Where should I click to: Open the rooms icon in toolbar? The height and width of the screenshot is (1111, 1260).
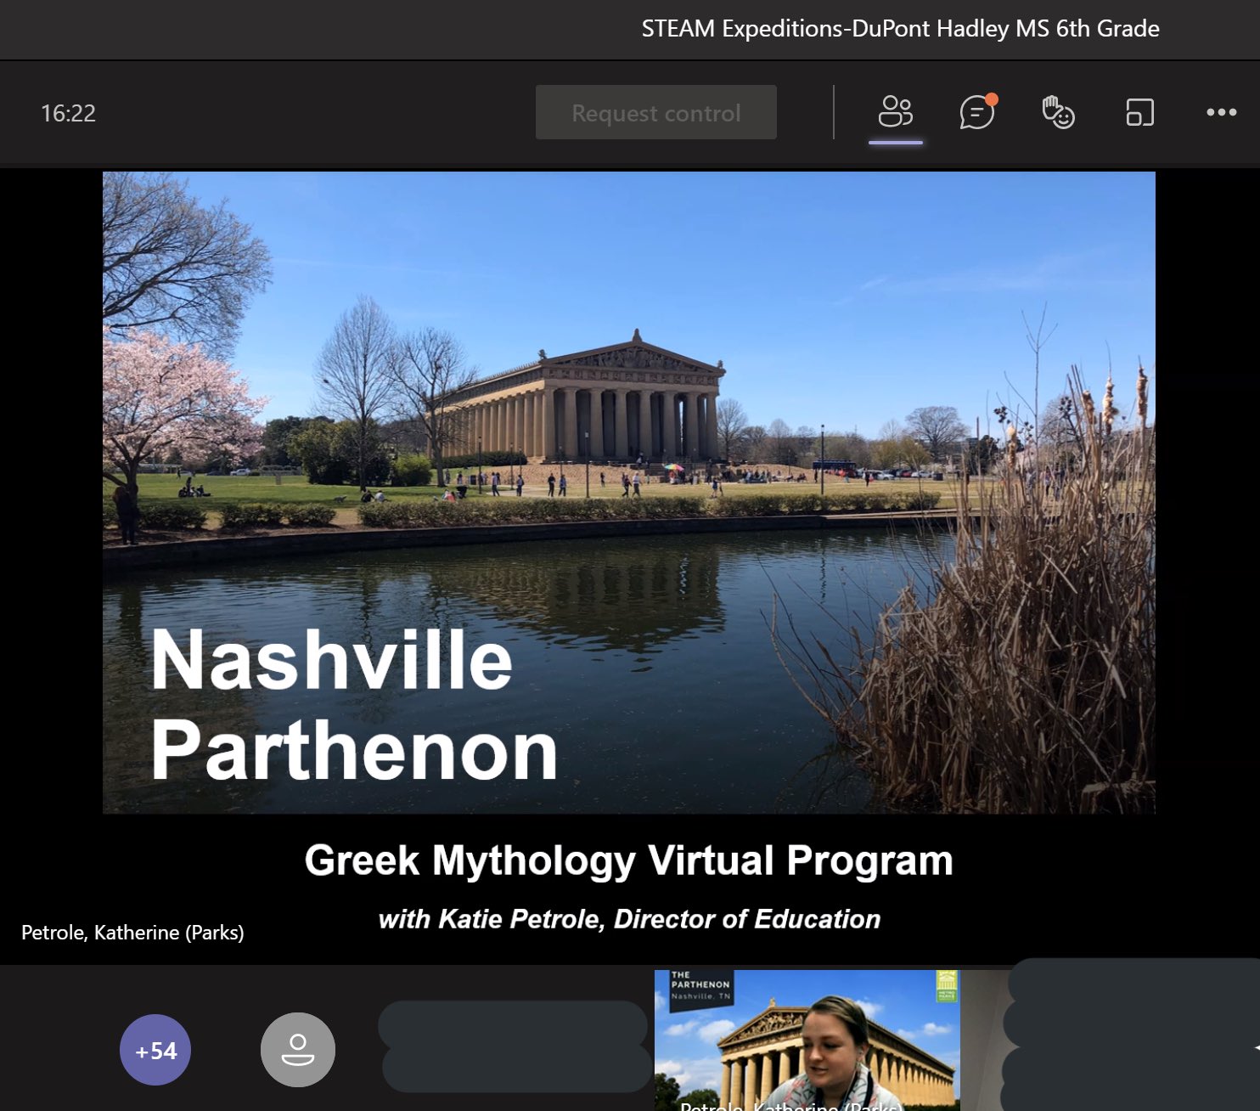[1139, 112]
